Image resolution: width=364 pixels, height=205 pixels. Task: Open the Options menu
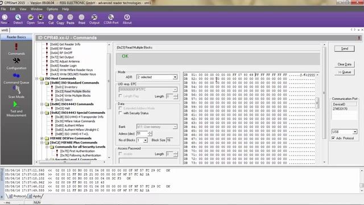(x=52, y=9)
